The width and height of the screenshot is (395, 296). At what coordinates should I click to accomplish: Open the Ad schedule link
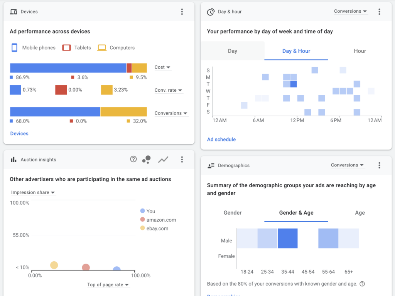coord(221,139)
